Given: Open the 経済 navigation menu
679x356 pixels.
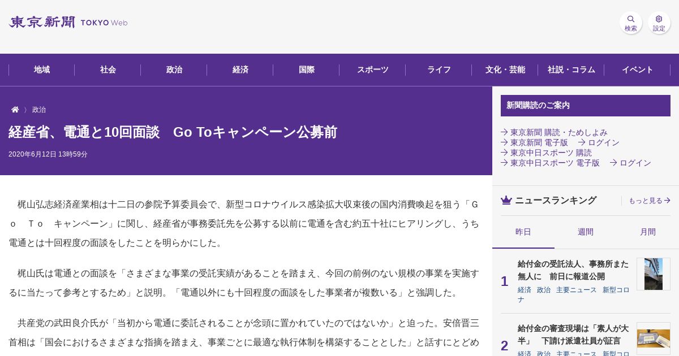Looking at the screenshot, I should pos(240,70).
